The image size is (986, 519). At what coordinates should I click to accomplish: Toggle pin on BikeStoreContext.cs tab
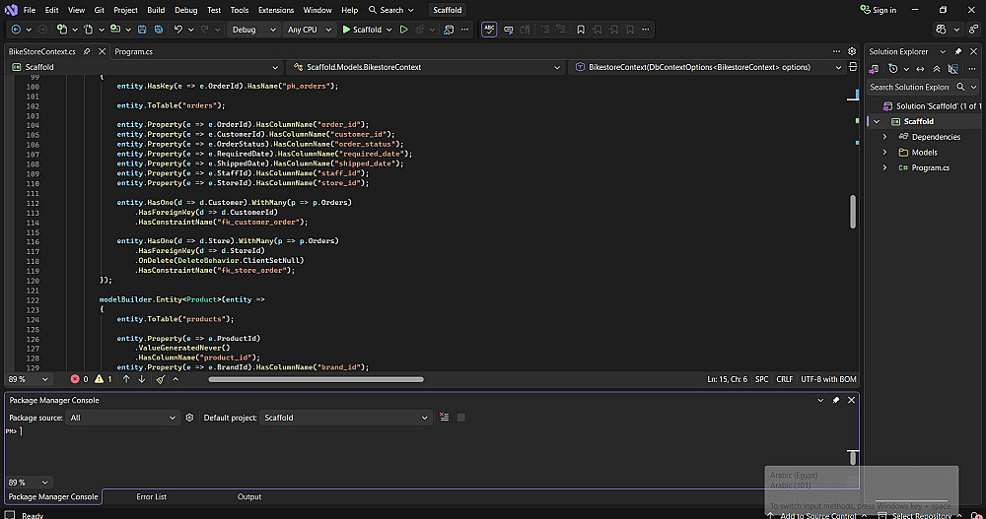87,51
